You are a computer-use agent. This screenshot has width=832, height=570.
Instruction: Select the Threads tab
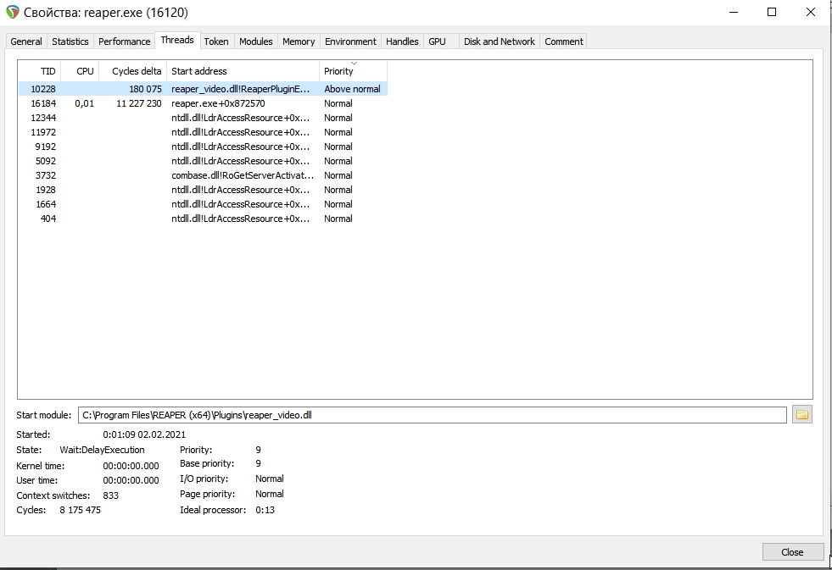pyautogui.click(x=177, y=41)
